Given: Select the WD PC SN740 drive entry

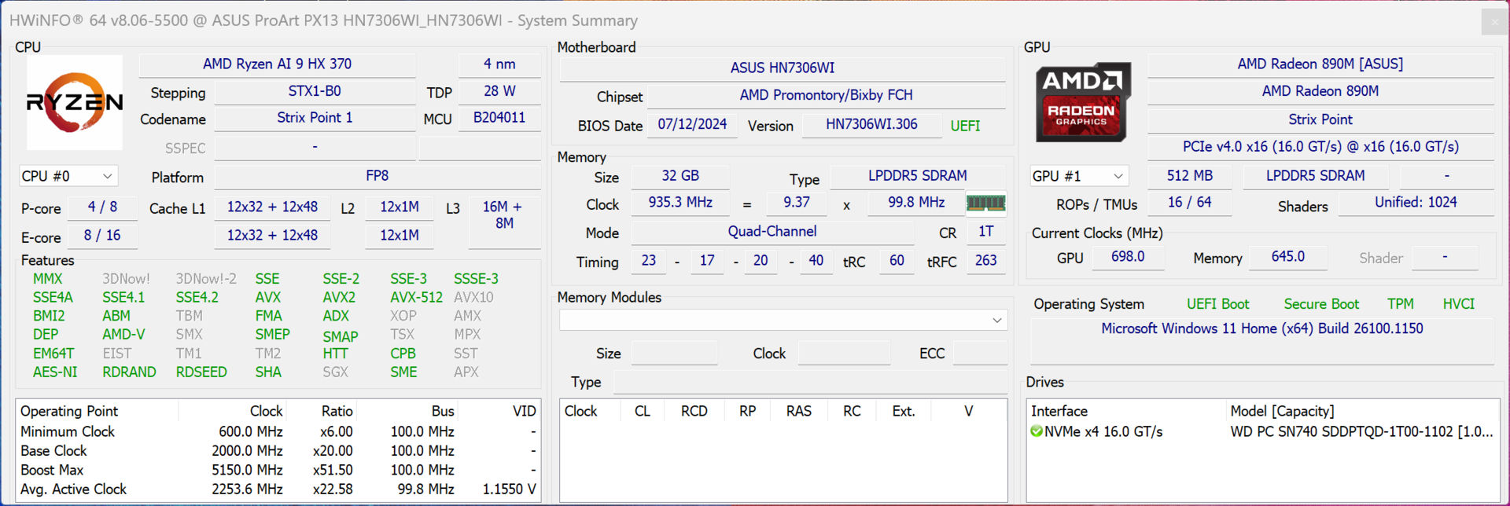Looking at the screenshot, I should 1361,431.
